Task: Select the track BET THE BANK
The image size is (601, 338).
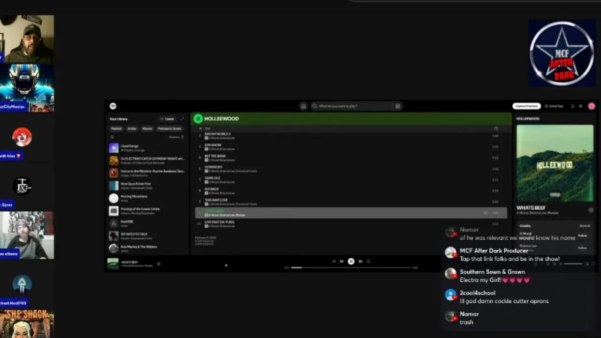Action: tap(351, 158)
